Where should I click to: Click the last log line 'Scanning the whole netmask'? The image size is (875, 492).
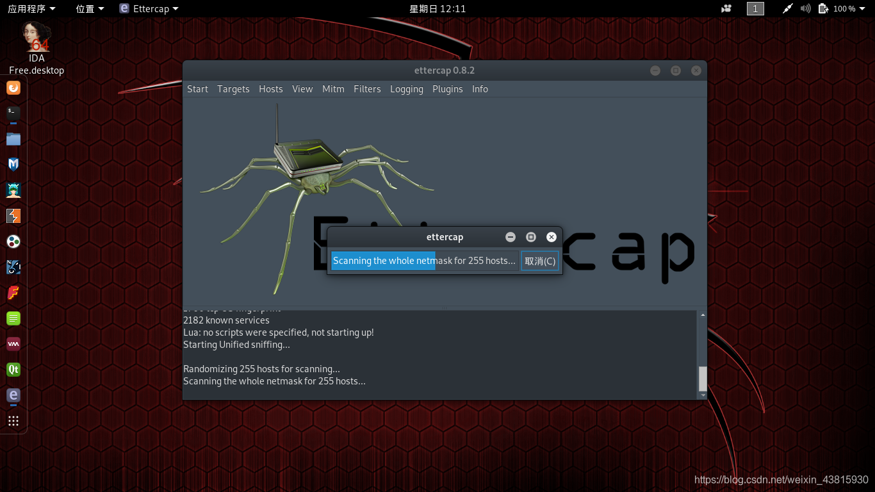tap(274, 381)
